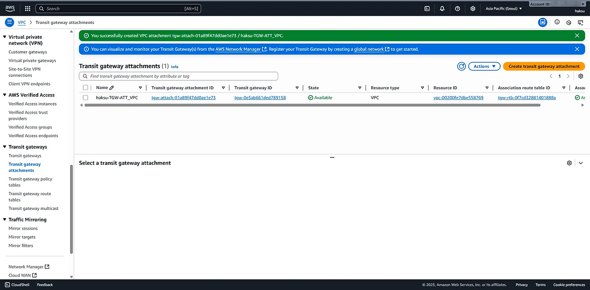
Task: Open the notifications bell
Action: click(442, 8)
